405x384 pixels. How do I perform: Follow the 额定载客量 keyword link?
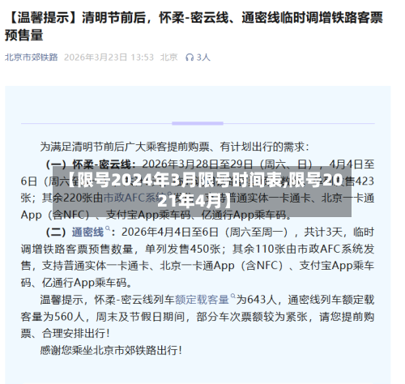point(202,300)
